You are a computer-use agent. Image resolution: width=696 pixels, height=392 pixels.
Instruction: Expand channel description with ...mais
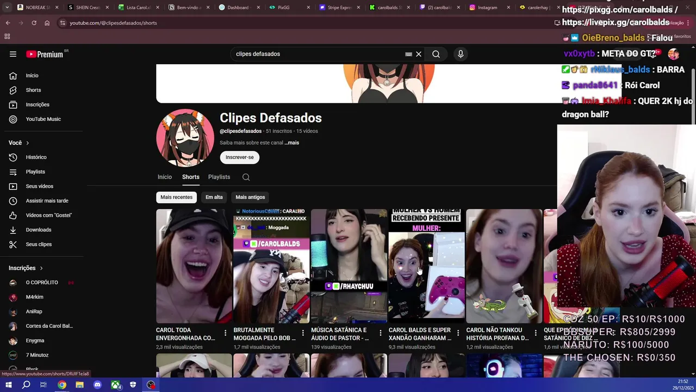tap(291, 143)
